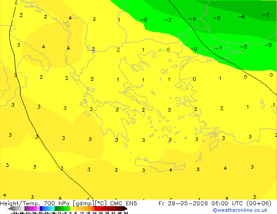Click the dark blue swatch on the colour scale
277x214 pixels.
point(41,208)
